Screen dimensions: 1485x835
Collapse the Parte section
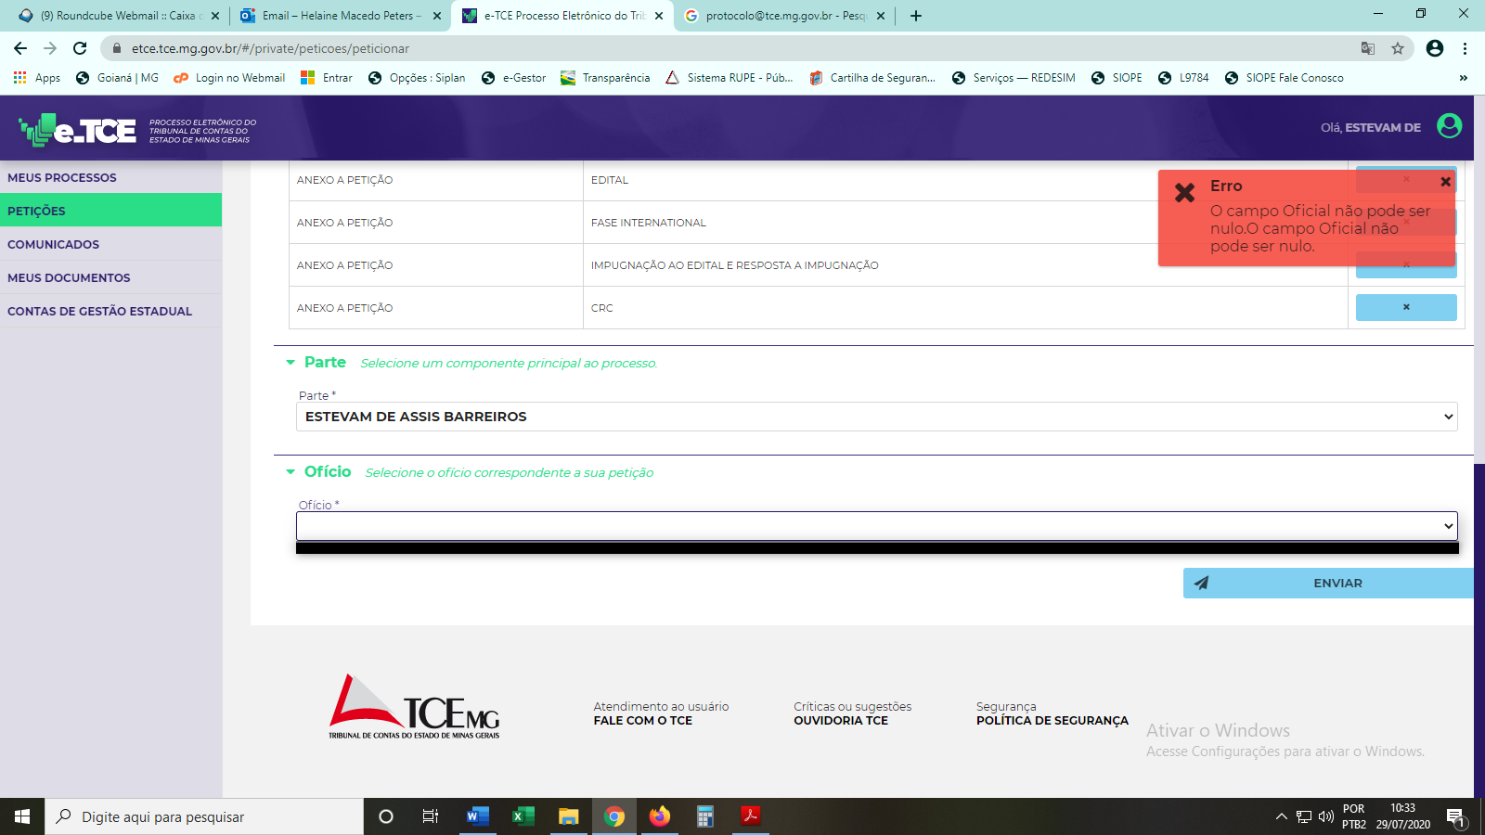point(291,363)
